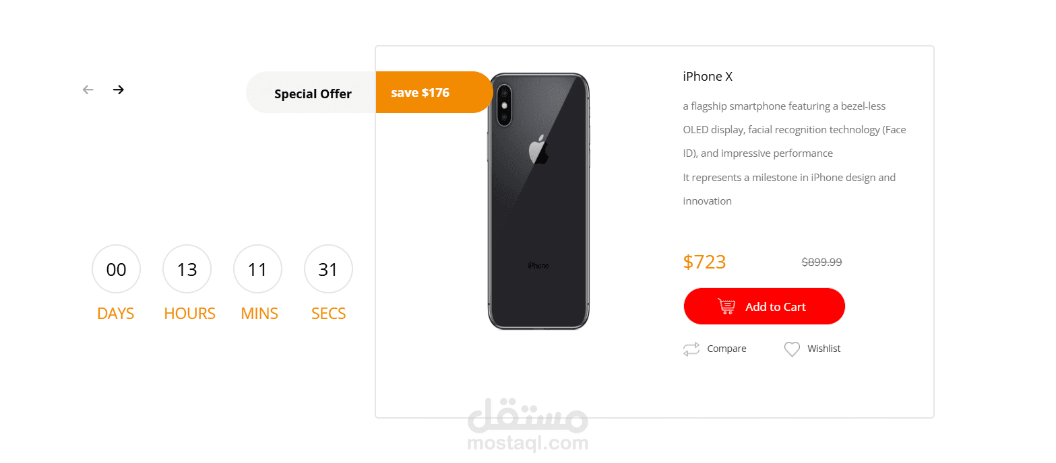Click the $723 sale price
The width and height of the screenshot is (1056, 463).
pyautogui.click(x=704, y=262)
